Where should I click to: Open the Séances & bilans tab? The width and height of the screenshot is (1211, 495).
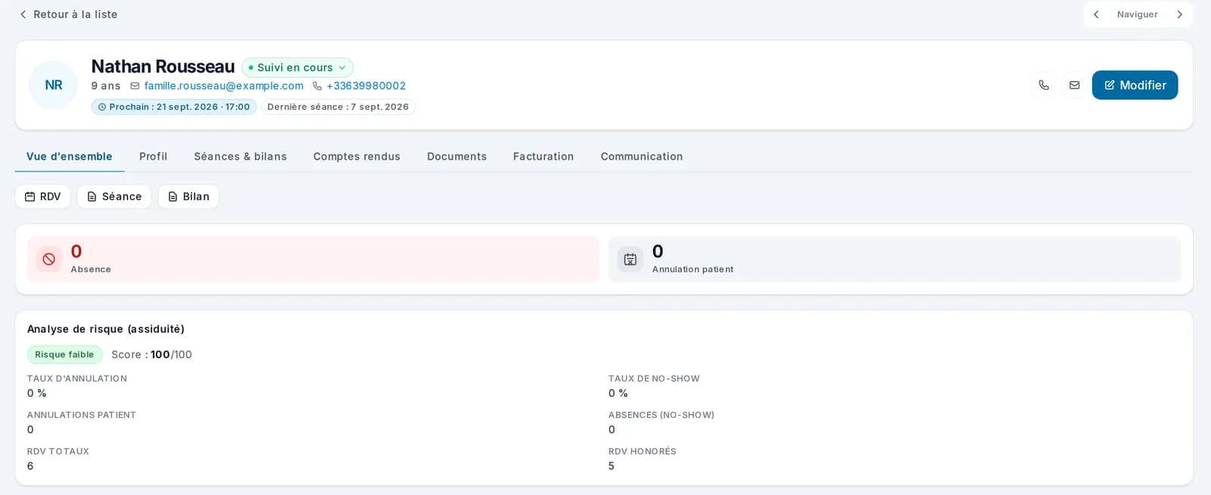pos(240,156)
